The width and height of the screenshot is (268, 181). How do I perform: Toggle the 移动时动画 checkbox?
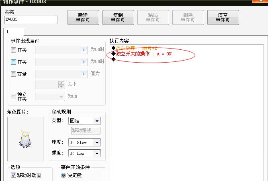click(x=13, y=175)
